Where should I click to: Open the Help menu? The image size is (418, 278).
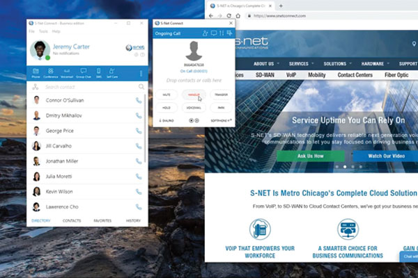tap(56, 31)
